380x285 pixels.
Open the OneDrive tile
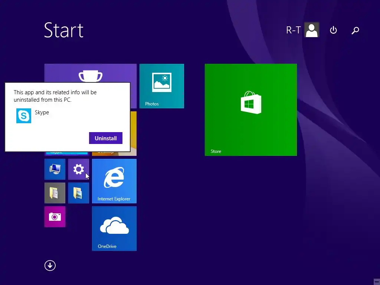click(114, 229)
